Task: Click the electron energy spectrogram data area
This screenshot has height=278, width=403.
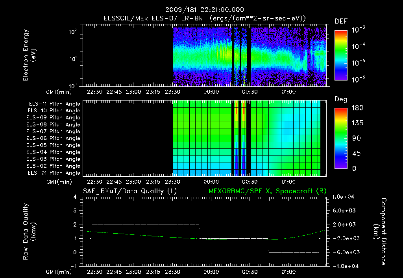Action: (x=250, y=57)
